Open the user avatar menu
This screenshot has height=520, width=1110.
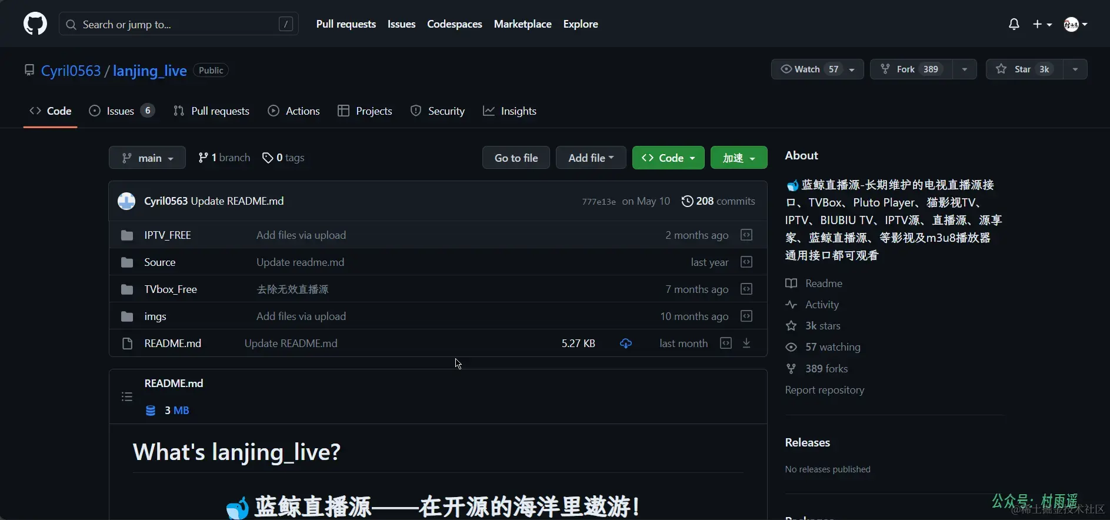pos(1075,24)
